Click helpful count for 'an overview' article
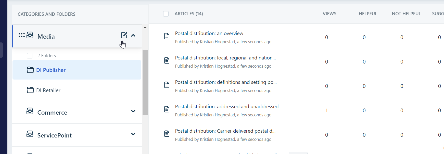444x154 pixels. 364,37
